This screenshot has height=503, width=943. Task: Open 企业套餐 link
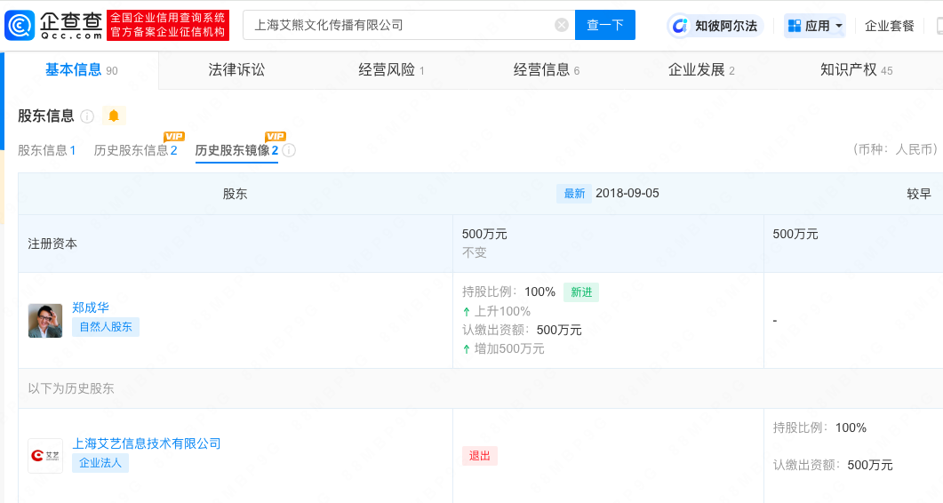890,26
